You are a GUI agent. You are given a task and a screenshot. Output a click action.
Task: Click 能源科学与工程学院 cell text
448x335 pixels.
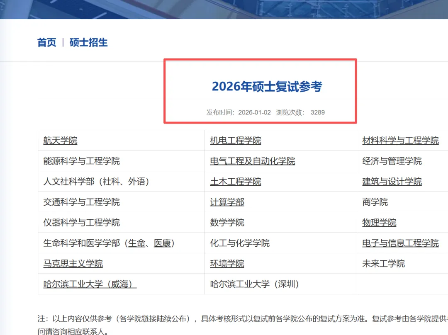pyautogui.click(x=81, y=161)
